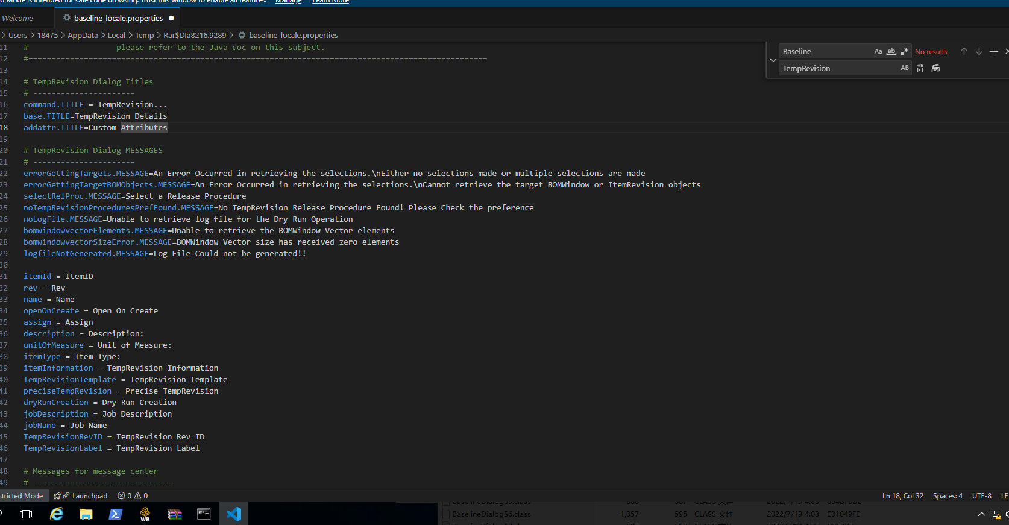This screenshot has height=525, width=1009.
Task: Open PowerShell from the taskbar
Action: [x=116, y=514]
